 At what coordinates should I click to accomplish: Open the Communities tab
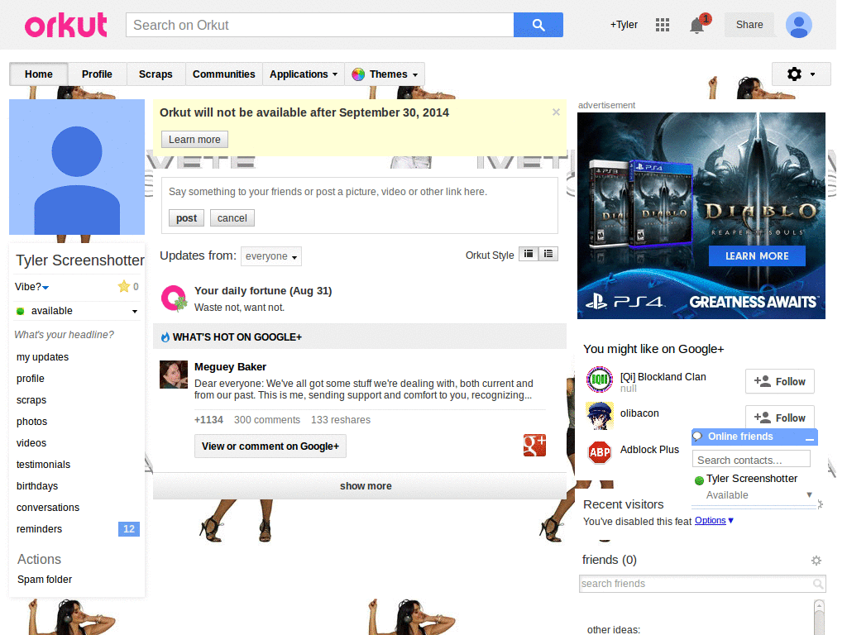[223, 74]
